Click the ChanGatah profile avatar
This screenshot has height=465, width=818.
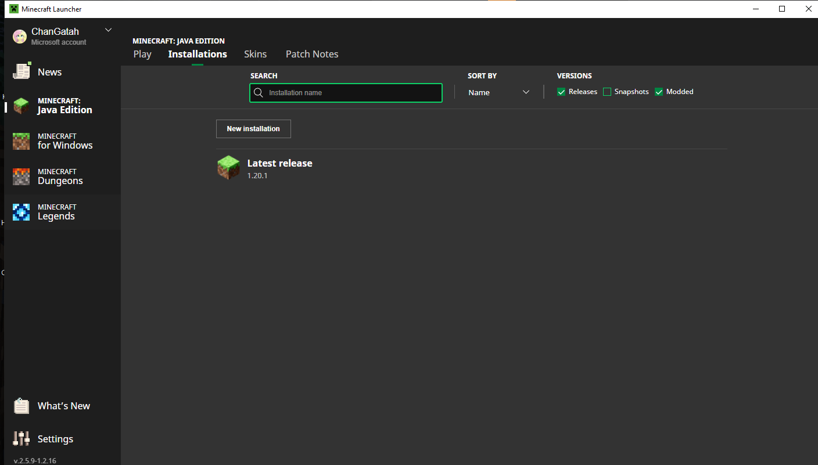tap(20, 37)
